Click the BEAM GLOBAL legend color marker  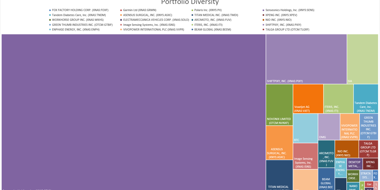pos(192,30)
